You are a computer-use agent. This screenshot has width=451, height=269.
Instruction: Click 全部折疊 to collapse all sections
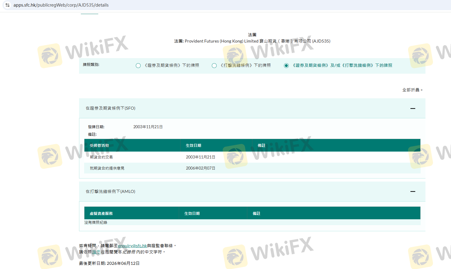[x=412, y=90]
